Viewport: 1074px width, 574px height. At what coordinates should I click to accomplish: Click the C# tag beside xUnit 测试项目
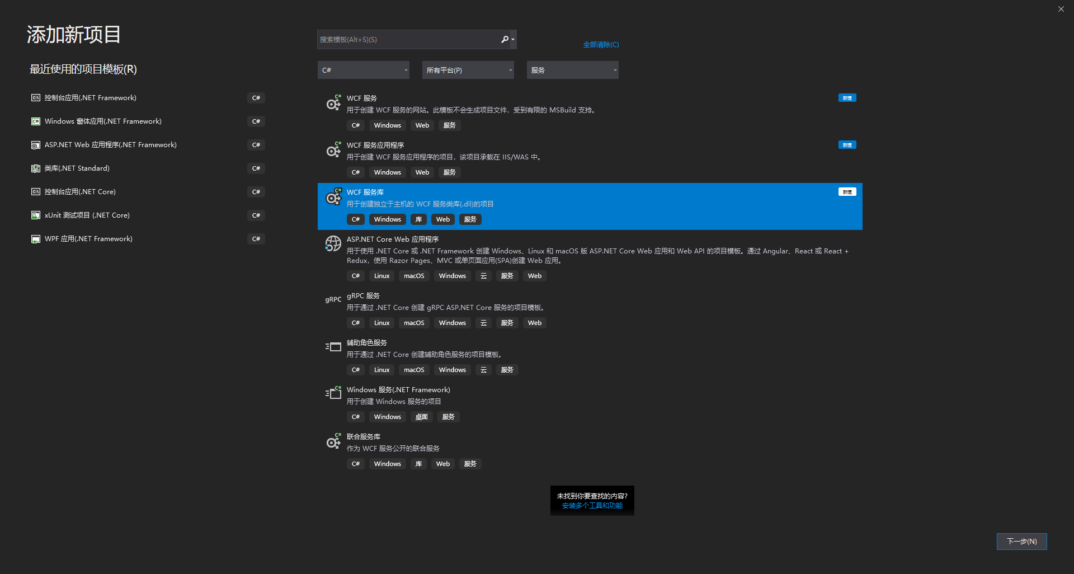point(256,215)
